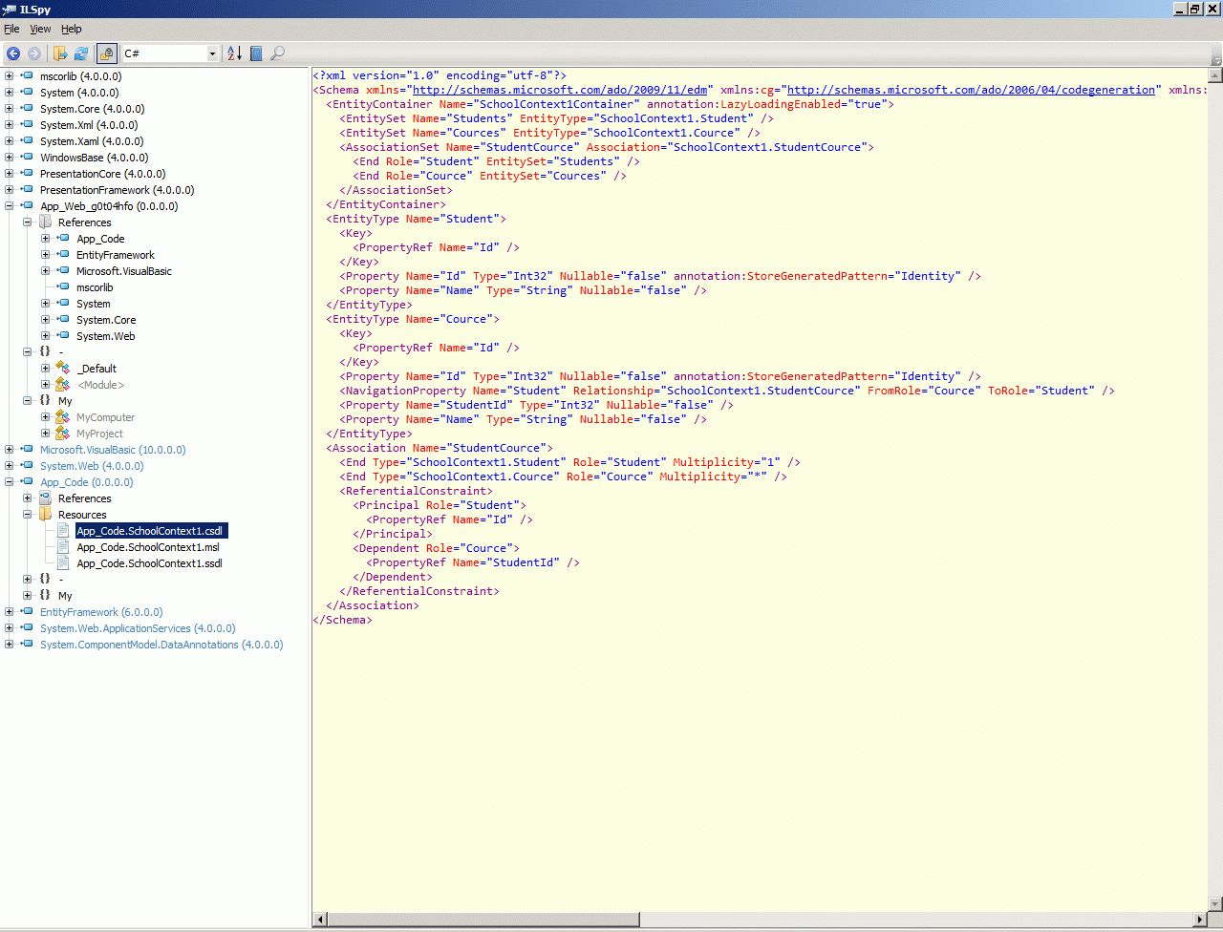Screen dimensions: 1223x932
Task: Collapse the Resources folder node
Action: [x=28, y=514]
